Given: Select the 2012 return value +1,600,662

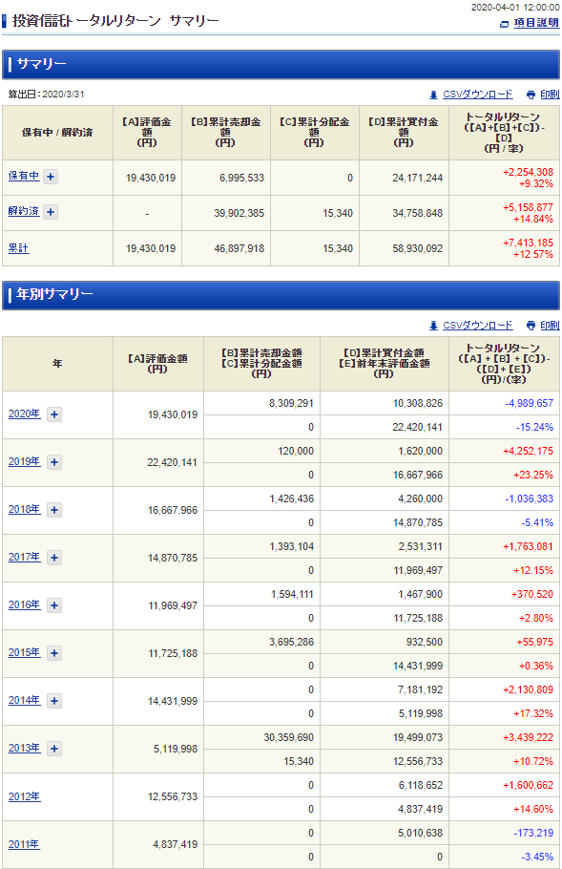Looking at the screenshot, I should pyautogui.click(x=528, y=785).
